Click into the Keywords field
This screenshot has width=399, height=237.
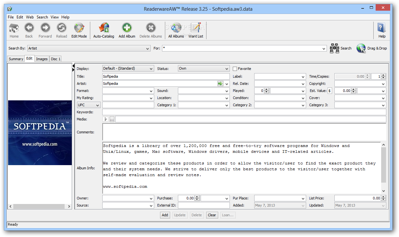(244, 112)
